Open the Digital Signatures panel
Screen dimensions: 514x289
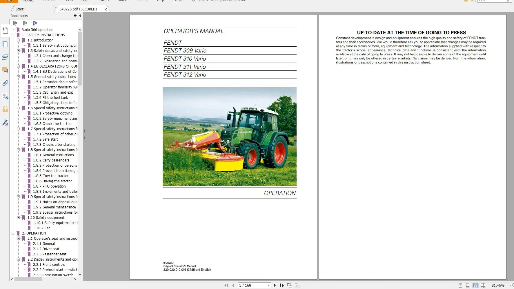pyautogui.click(x=5, y=123)
